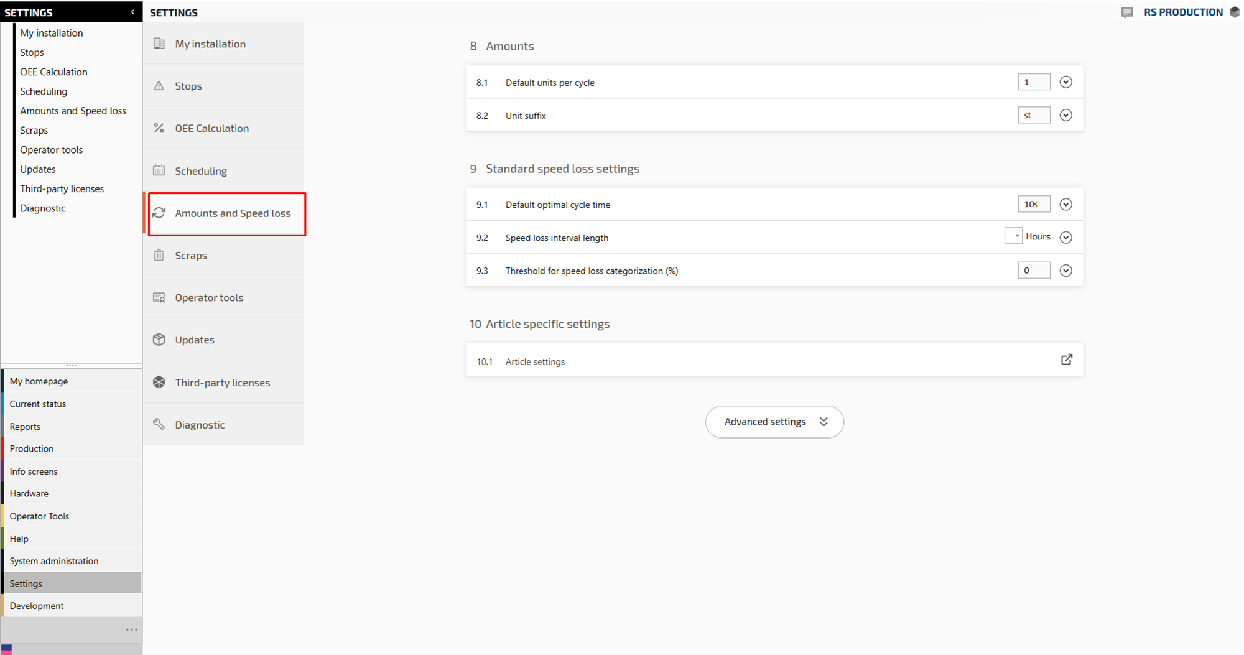Show Advanced settings
The width and height of the screenshot is (1244, 655).
coord(774,422)
